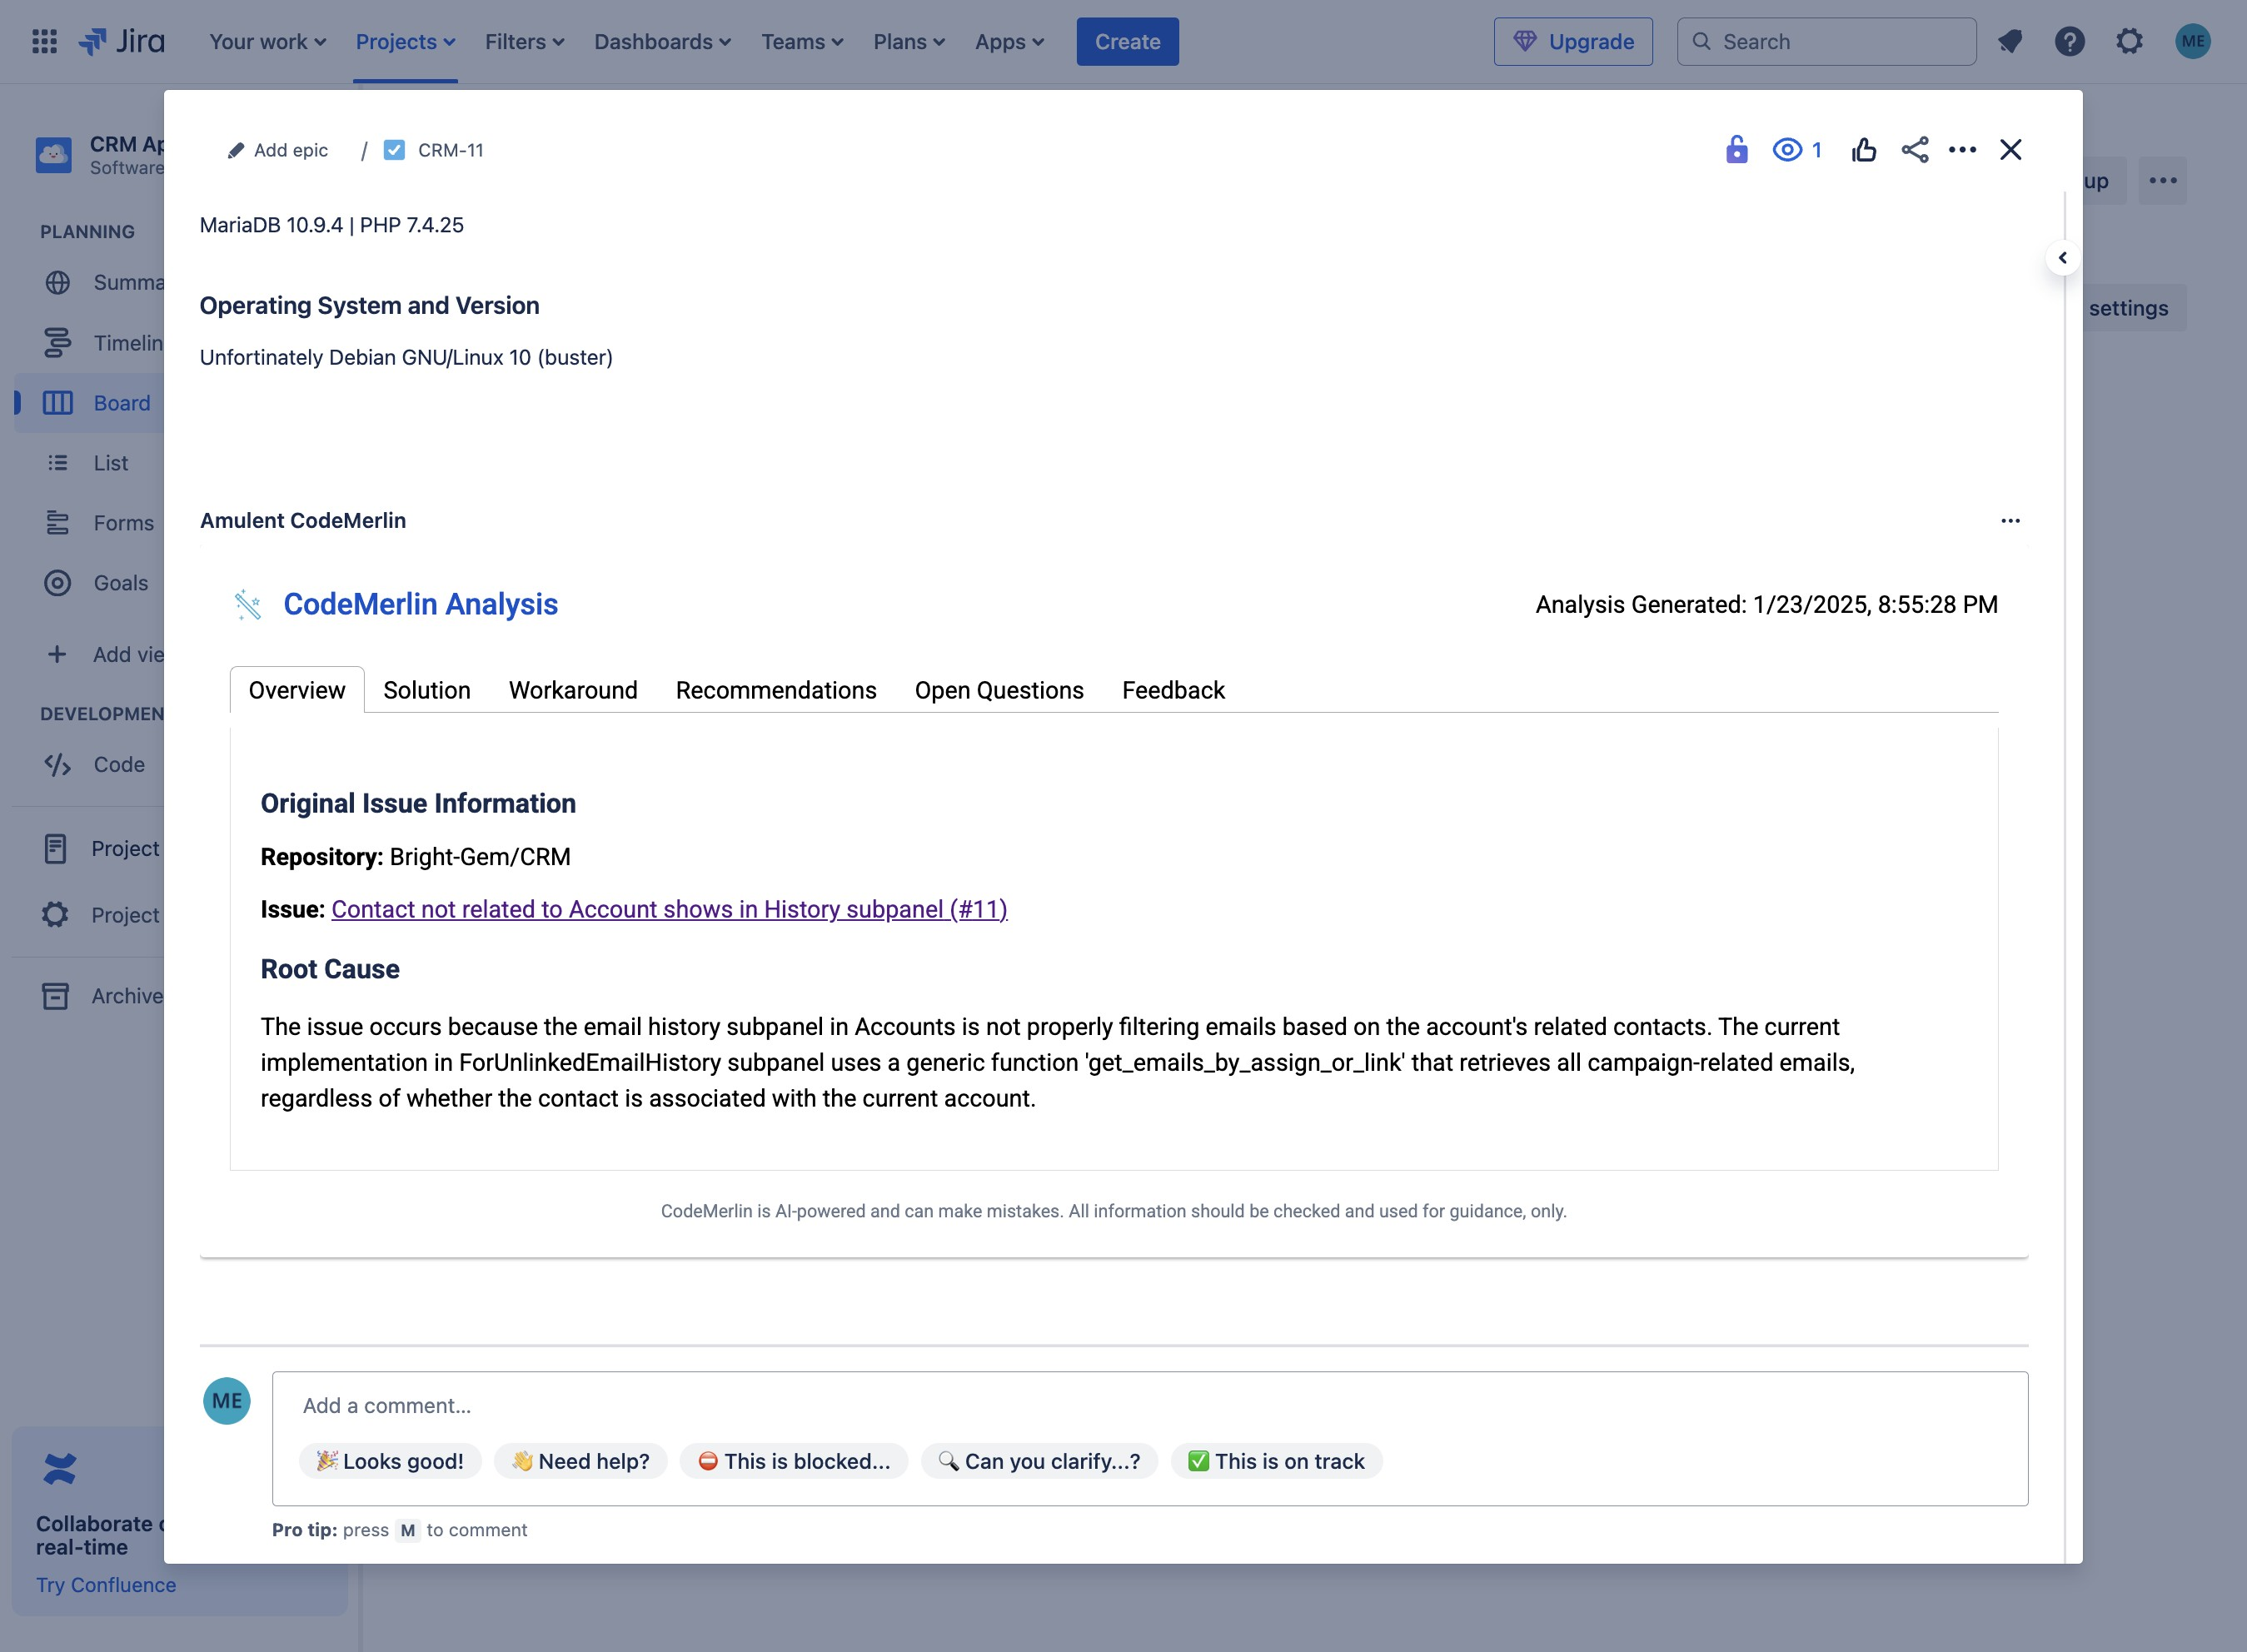Insert the This is blocked... quick comment
This screenshot has height=1652, width=2247.
point(794,1461)
